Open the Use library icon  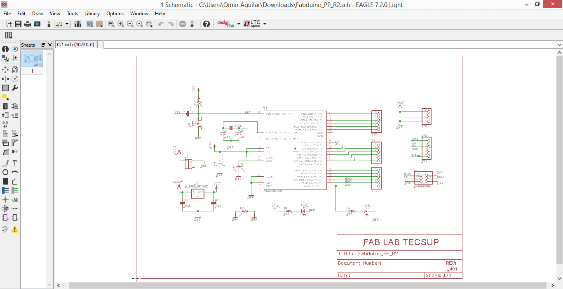(x=78, y=24)
